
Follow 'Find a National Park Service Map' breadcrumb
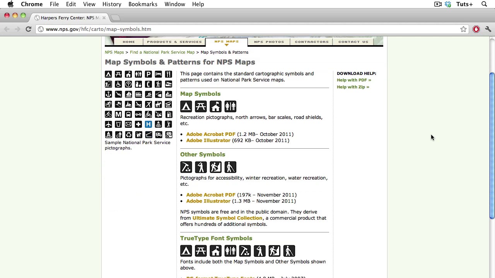point(162,52)
